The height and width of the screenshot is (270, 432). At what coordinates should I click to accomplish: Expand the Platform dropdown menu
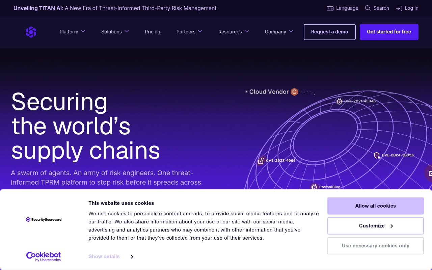tap(72, 32)
